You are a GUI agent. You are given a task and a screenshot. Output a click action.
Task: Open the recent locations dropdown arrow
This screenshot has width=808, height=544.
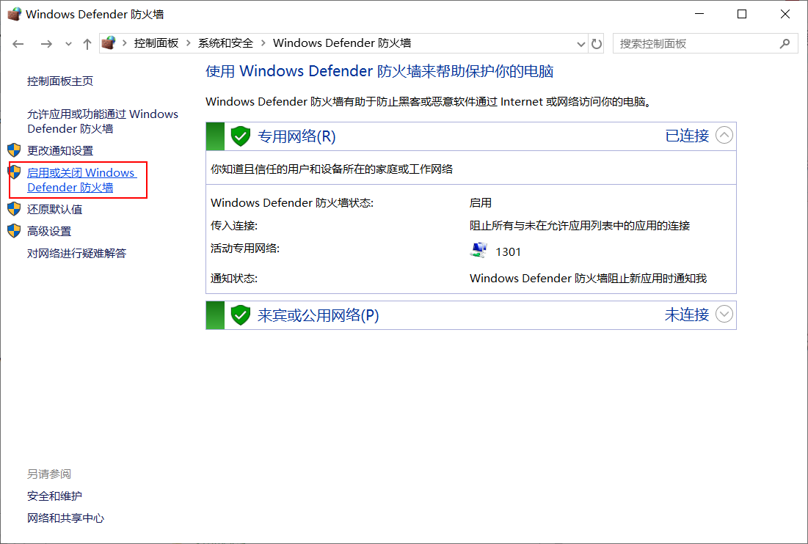pyautogui.click(x=68, y=44)
